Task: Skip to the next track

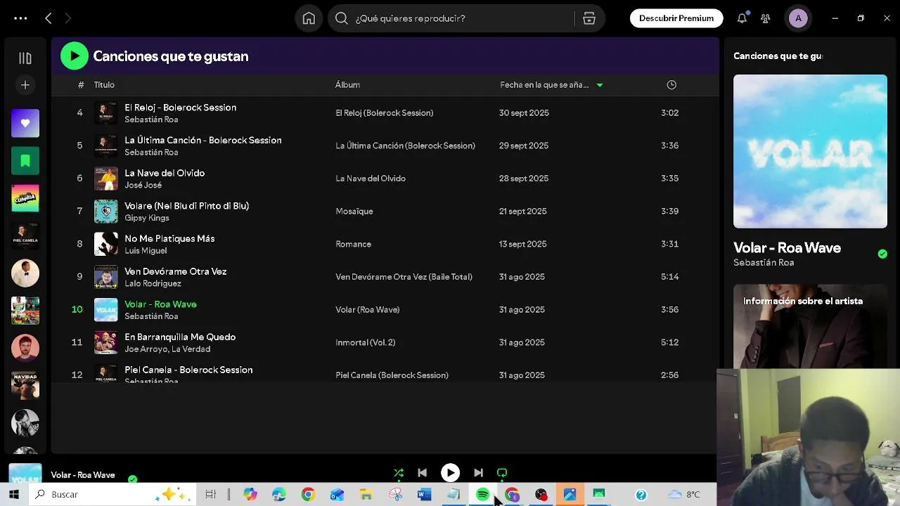Action: click(478, 473)
